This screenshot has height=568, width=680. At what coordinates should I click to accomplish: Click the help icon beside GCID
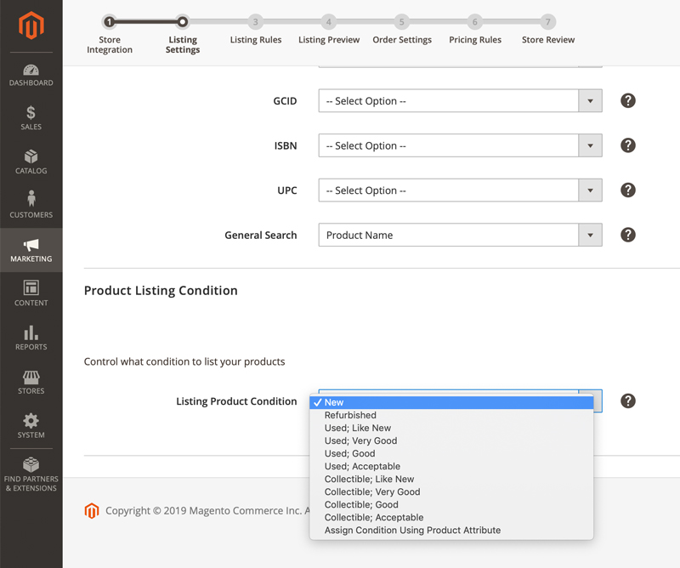coord(627,100)
